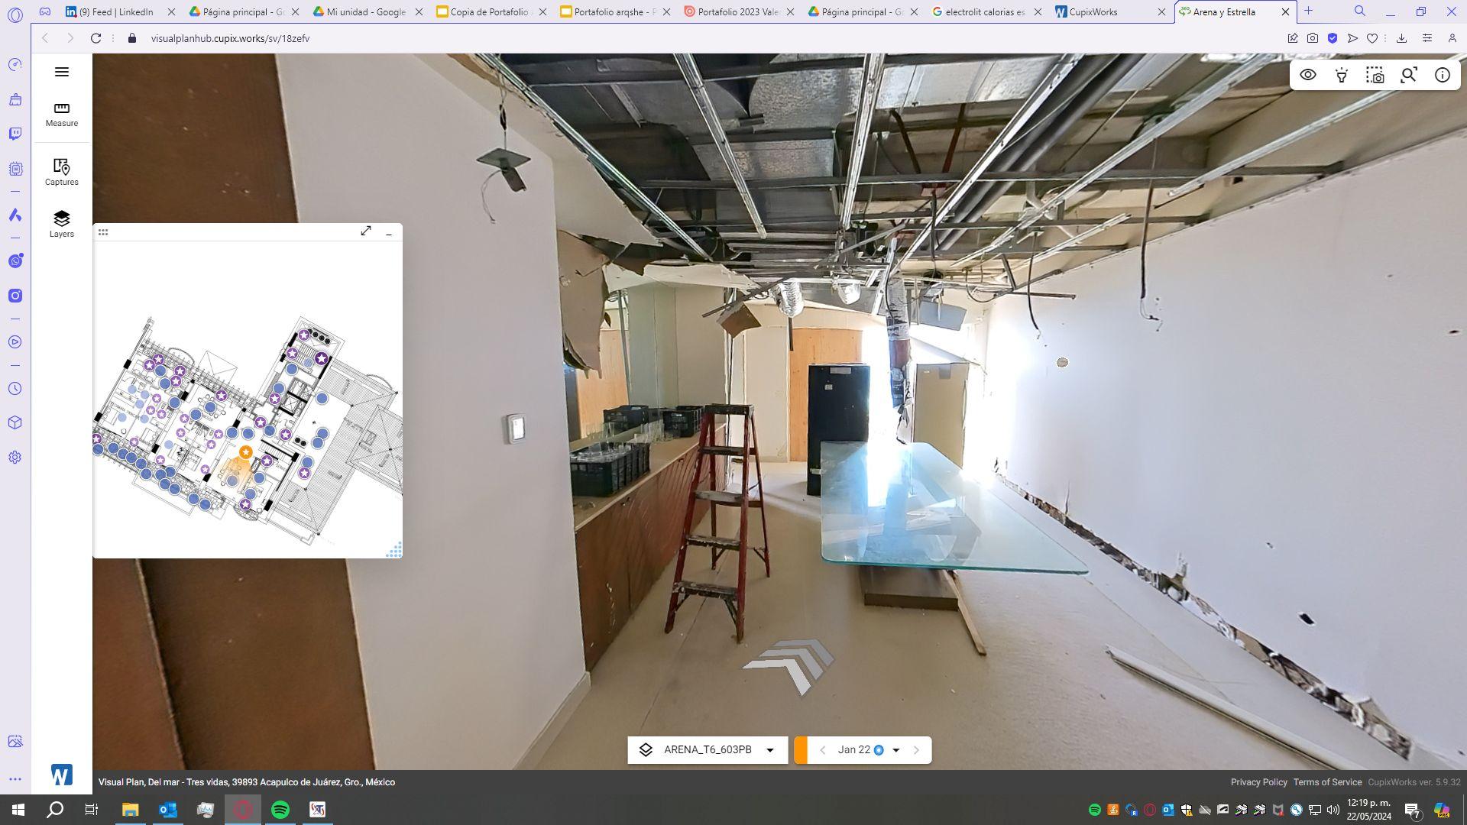Toggle the eye visibility icon
1467x825 pixels.
[1308, 75]
